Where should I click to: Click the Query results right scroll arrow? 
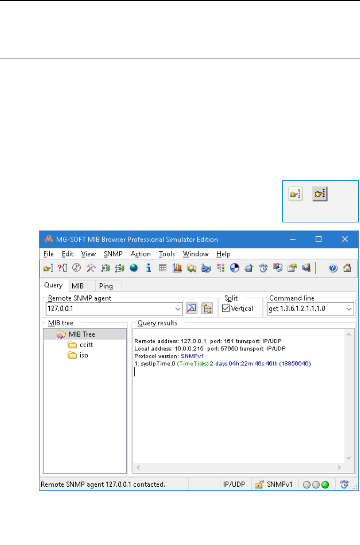(339, 468)
